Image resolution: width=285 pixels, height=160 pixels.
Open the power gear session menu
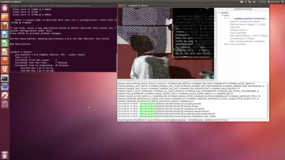coord(283,2)
